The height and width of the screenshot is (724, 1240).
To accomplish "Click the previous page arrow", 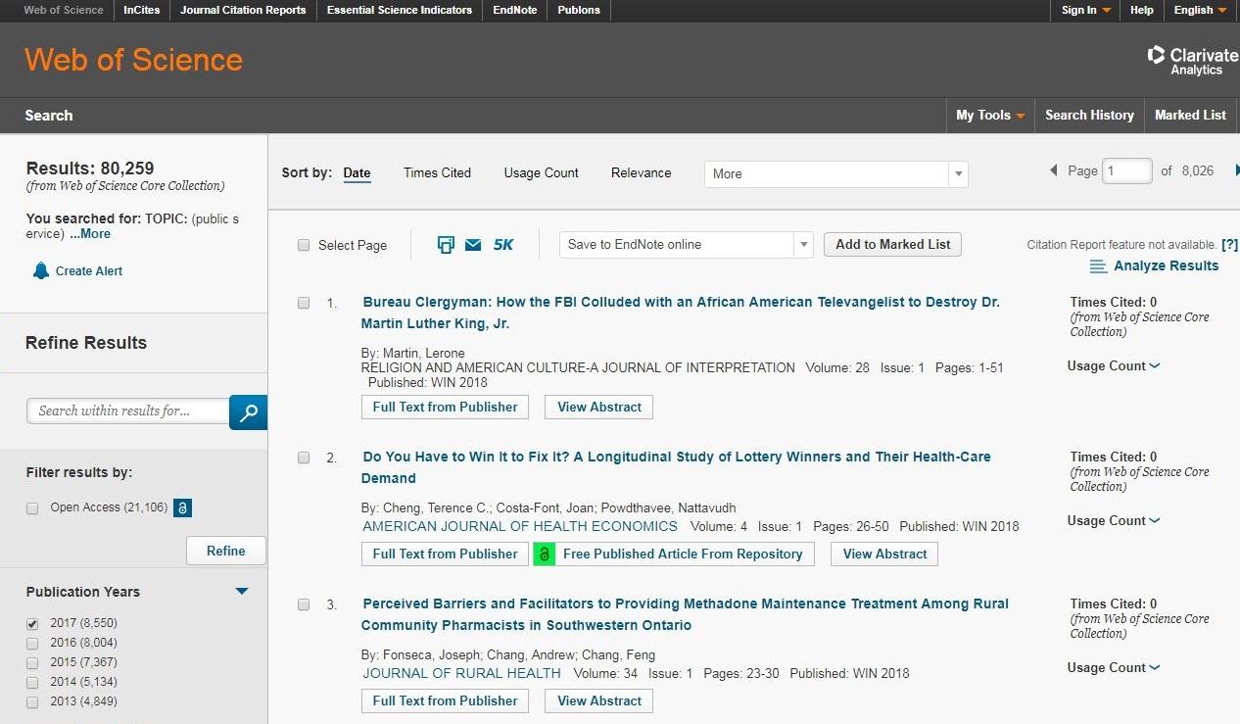I will (x=1053, y=170).
